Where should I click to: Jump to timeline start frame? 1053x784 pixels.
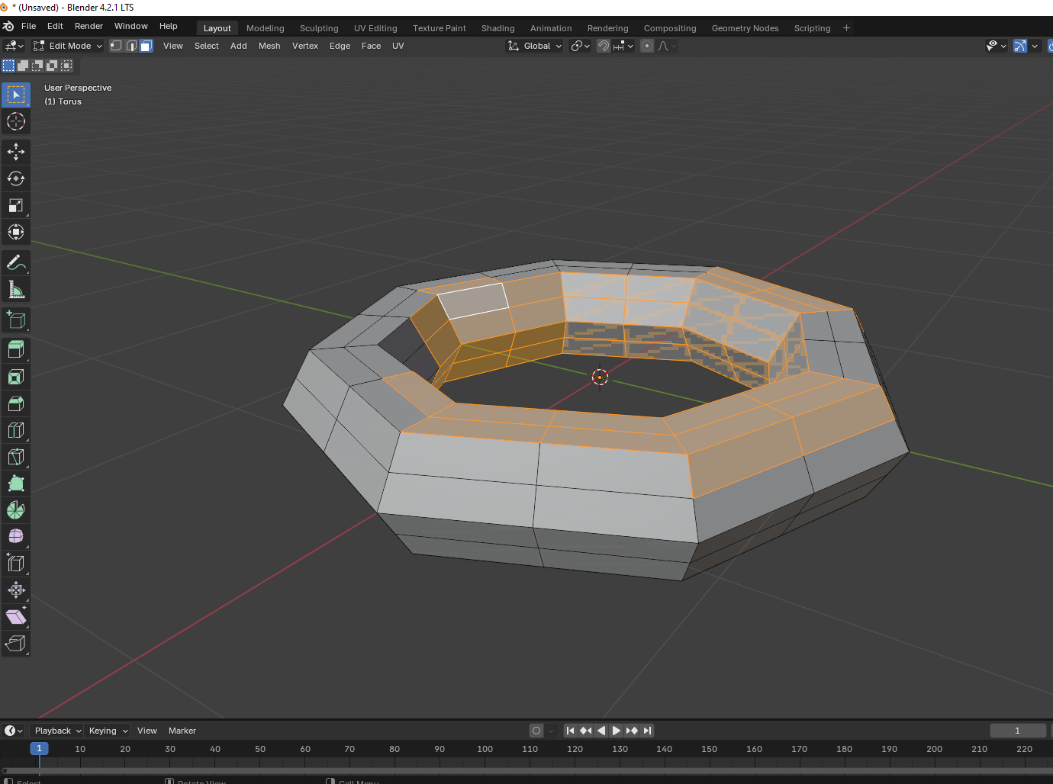[570, 731]
